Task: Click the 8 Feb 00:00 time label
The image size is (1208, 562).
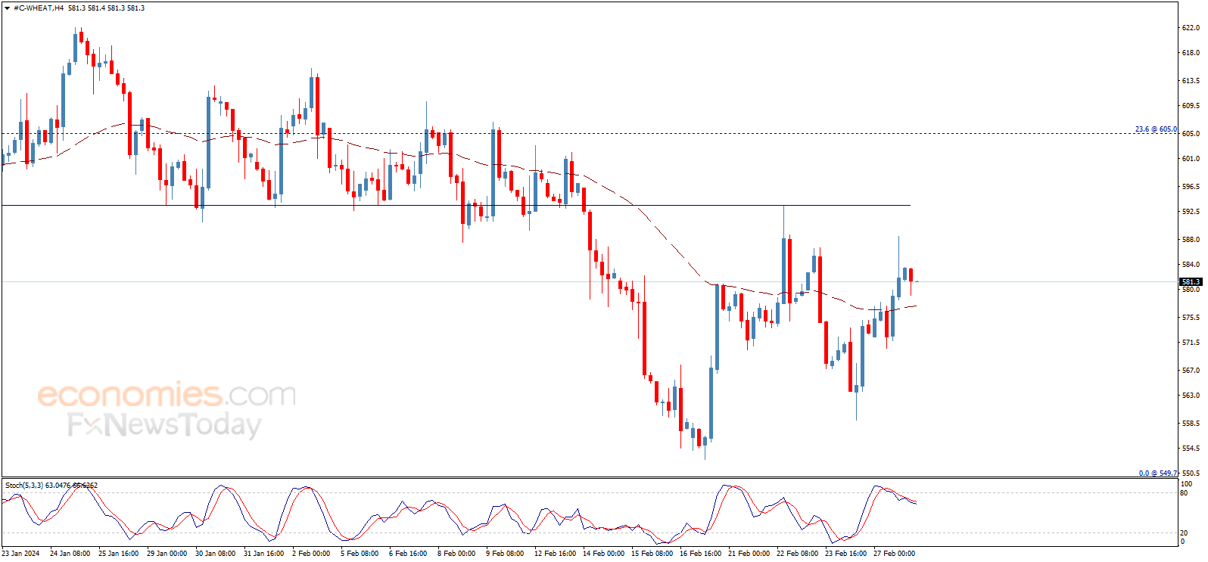Action: click(x=456, y=554)
